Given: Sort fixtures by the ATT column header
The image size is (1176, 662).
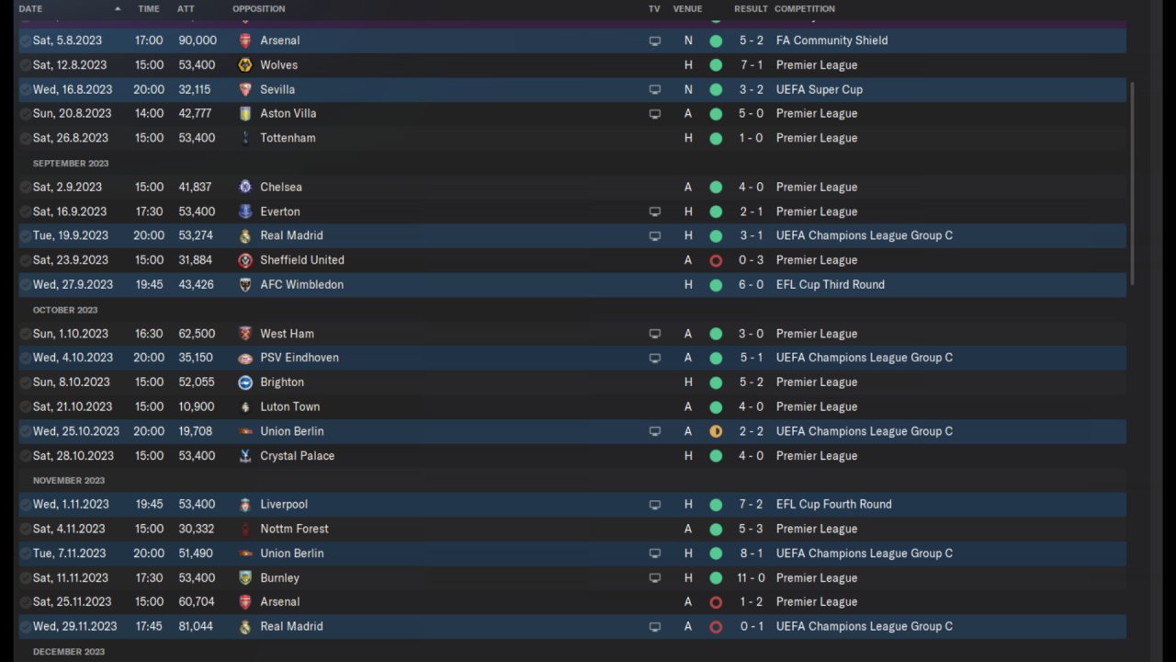Looking at the screenshot, I should (186, 8).
